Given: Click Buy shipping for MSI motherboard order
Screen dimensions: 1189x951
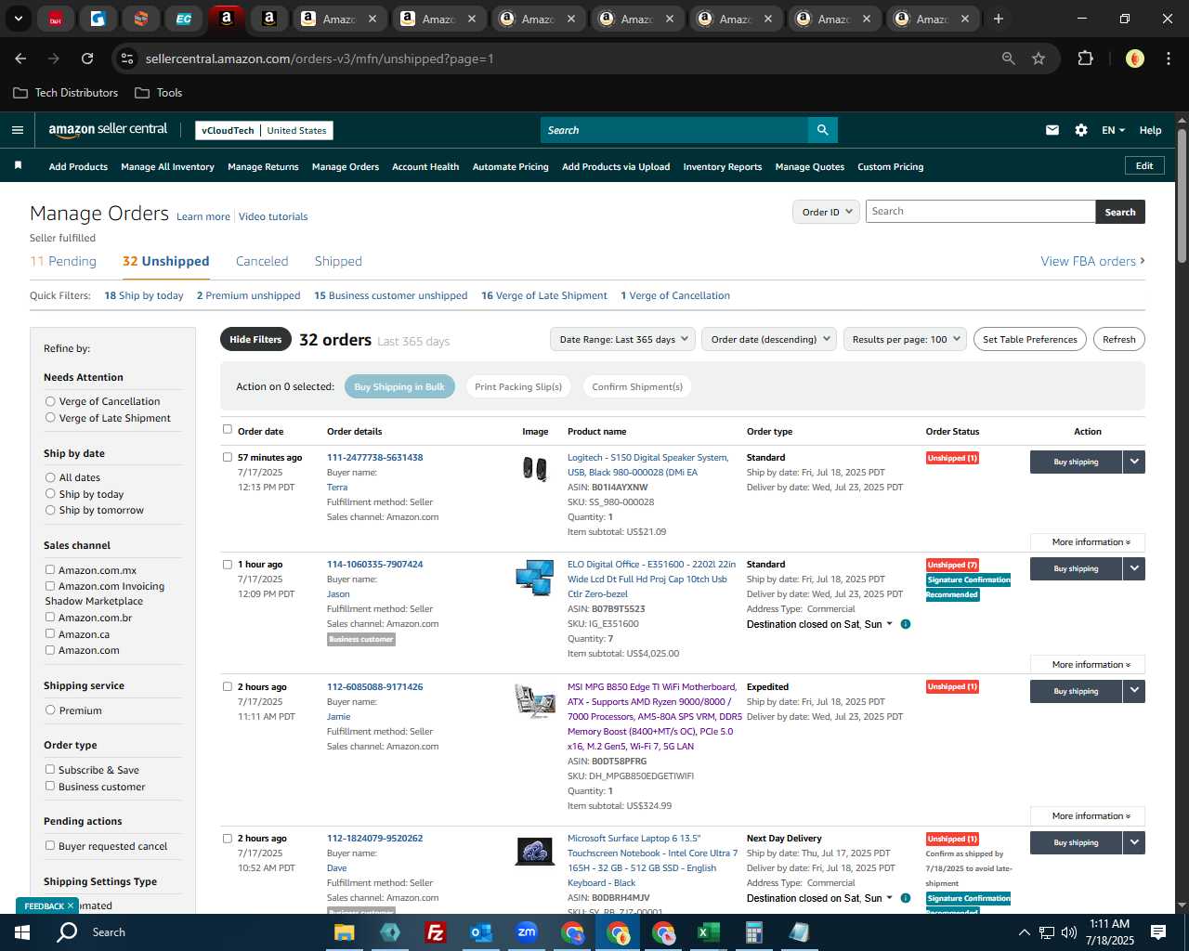Looking at the screenshot, I should point(1076,691).
